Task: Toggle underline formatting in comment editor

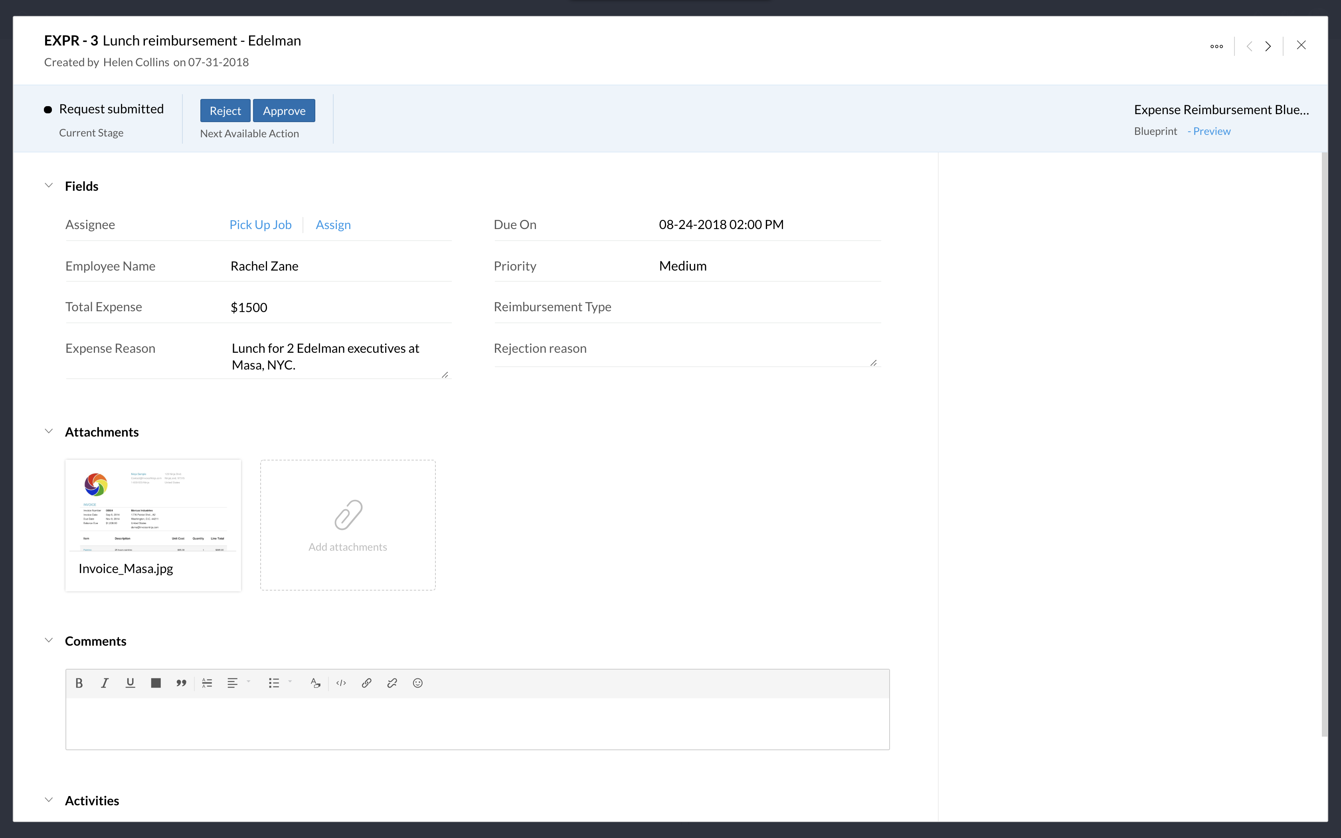Action: [130, 683]
